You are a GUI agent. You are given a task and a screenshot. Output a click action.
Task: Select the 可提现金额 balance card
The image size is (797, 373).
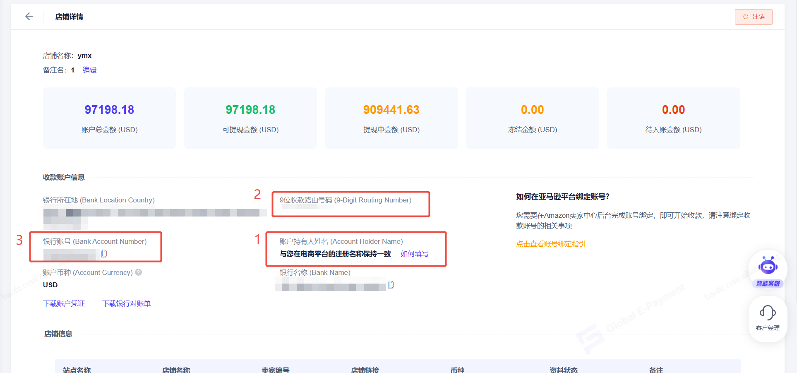tap(250, 118)
